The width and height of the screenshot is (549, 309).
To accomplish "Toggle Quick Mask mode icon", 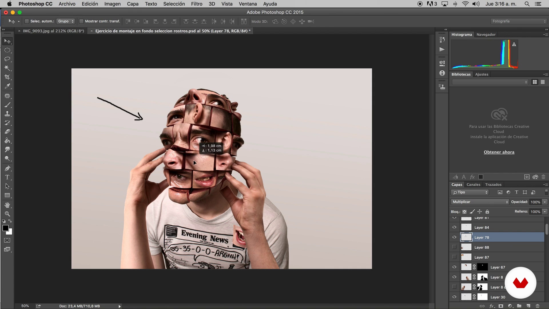I will coord(7,240).
